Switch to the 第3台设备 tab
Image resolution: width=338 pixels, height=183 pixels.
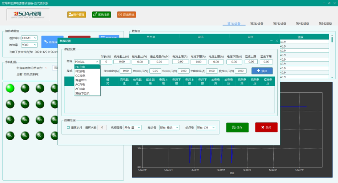coord(279,24)
